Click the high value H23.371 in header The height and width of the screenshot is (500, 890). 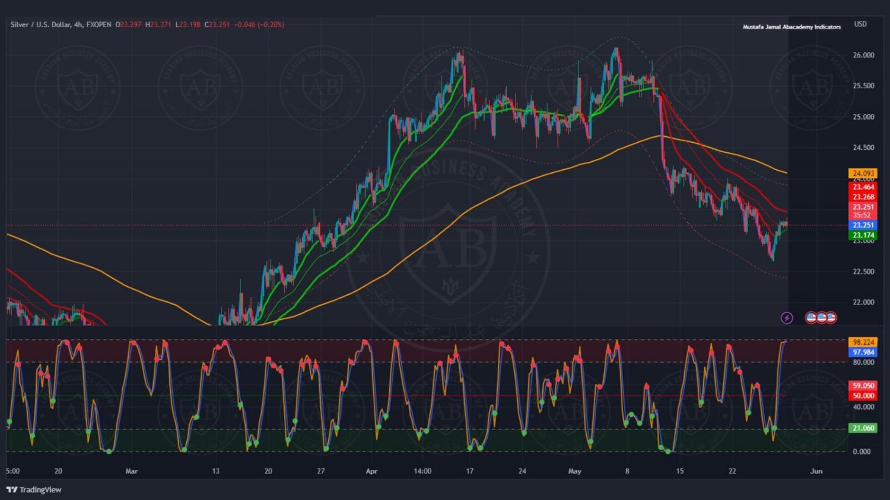(158, 25)
